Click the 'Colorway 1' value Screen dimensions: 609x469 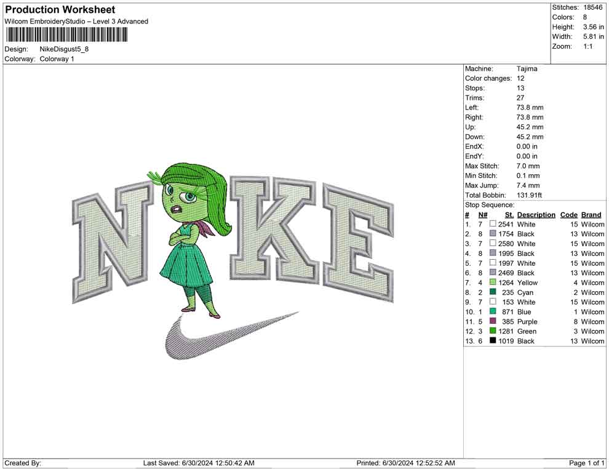[57, 59]
